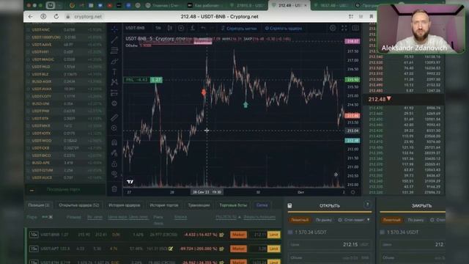Undo the last chart action
The width and height of the screenshot is (469, 264).
(204, 28)
